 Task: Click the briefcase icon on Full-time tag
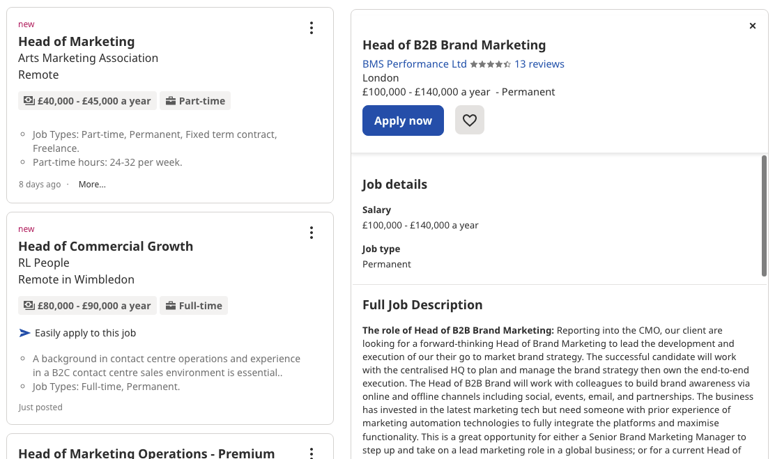point(170,306)
